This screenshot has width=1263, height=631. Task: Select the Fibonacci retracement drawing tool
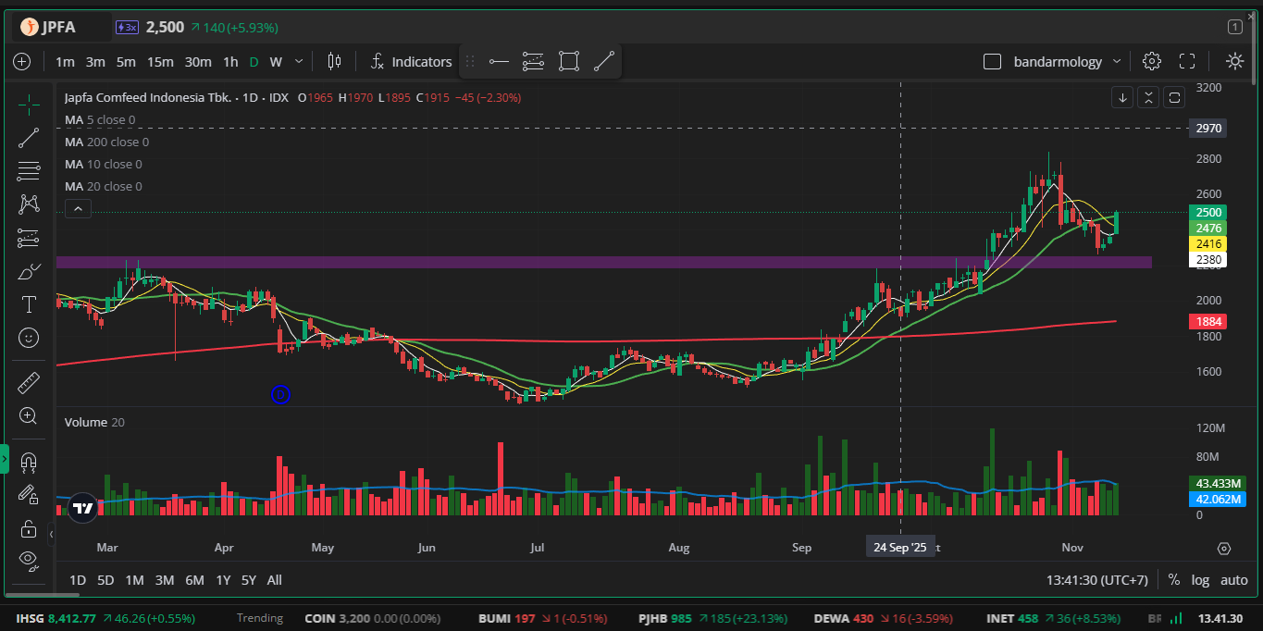29,171
